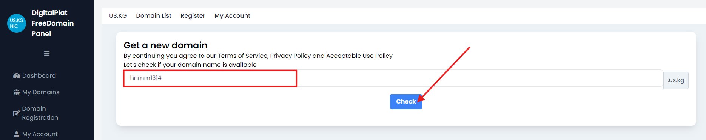This screenshot has height=140, width=706.
Task: Click the DigitalPlat FreeDomain Panel title
Action: [52, 23]
